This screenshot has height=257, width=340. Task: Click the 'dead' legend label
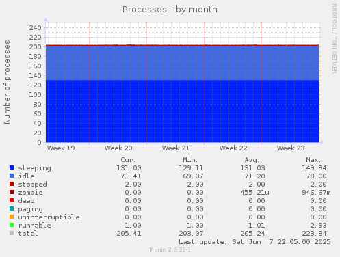click(x=26, y=201)
